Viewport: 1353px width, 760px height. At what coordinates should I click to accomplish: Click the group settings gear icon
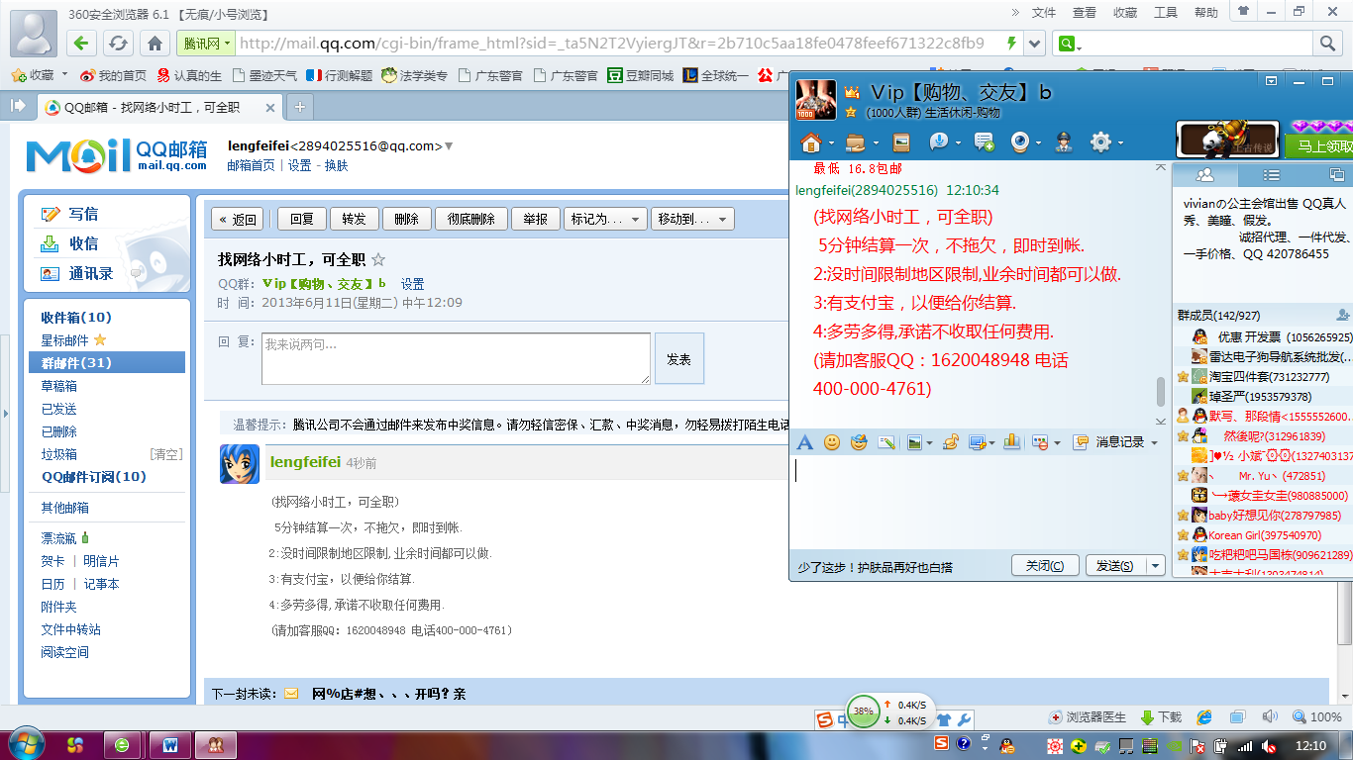click(1100, 142)
